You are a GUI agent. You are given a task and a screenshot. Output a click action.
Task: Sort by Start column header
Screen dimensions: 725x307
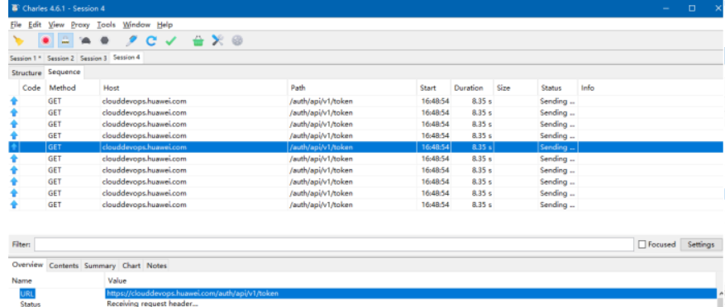[434, 87]
